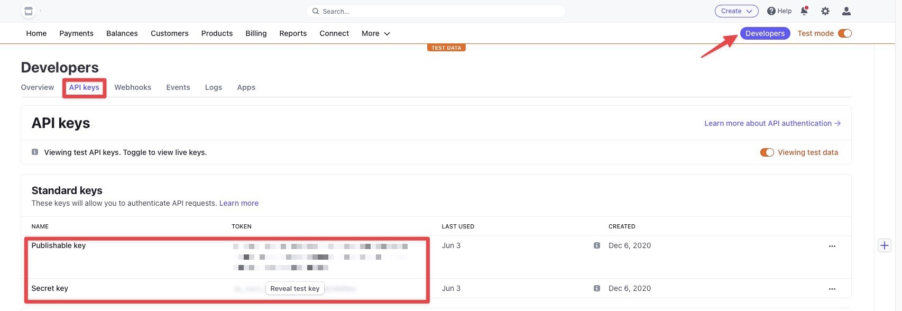
Task: Open the user profile icon
Action: click(x=846, y=11)
